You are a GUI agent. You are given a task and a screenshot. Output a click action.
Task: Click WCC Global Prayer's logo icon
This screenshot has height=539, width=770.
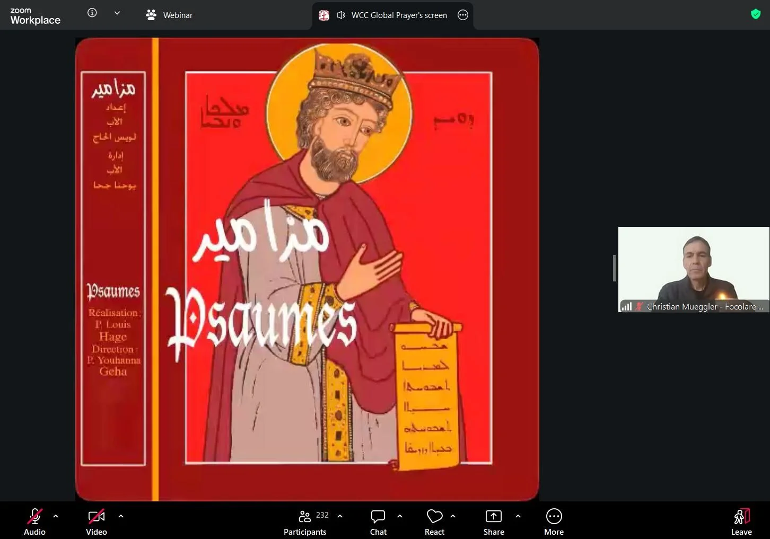point(324,15)
